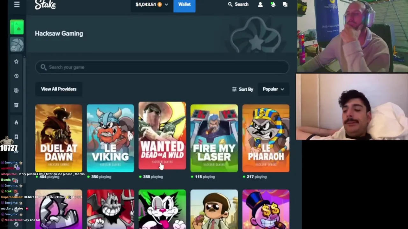Image resolution: width=408 pixels, height=229 pixels.
Task: Click the Bitcoin currency coin icon
Action: (x=160, y=4)
